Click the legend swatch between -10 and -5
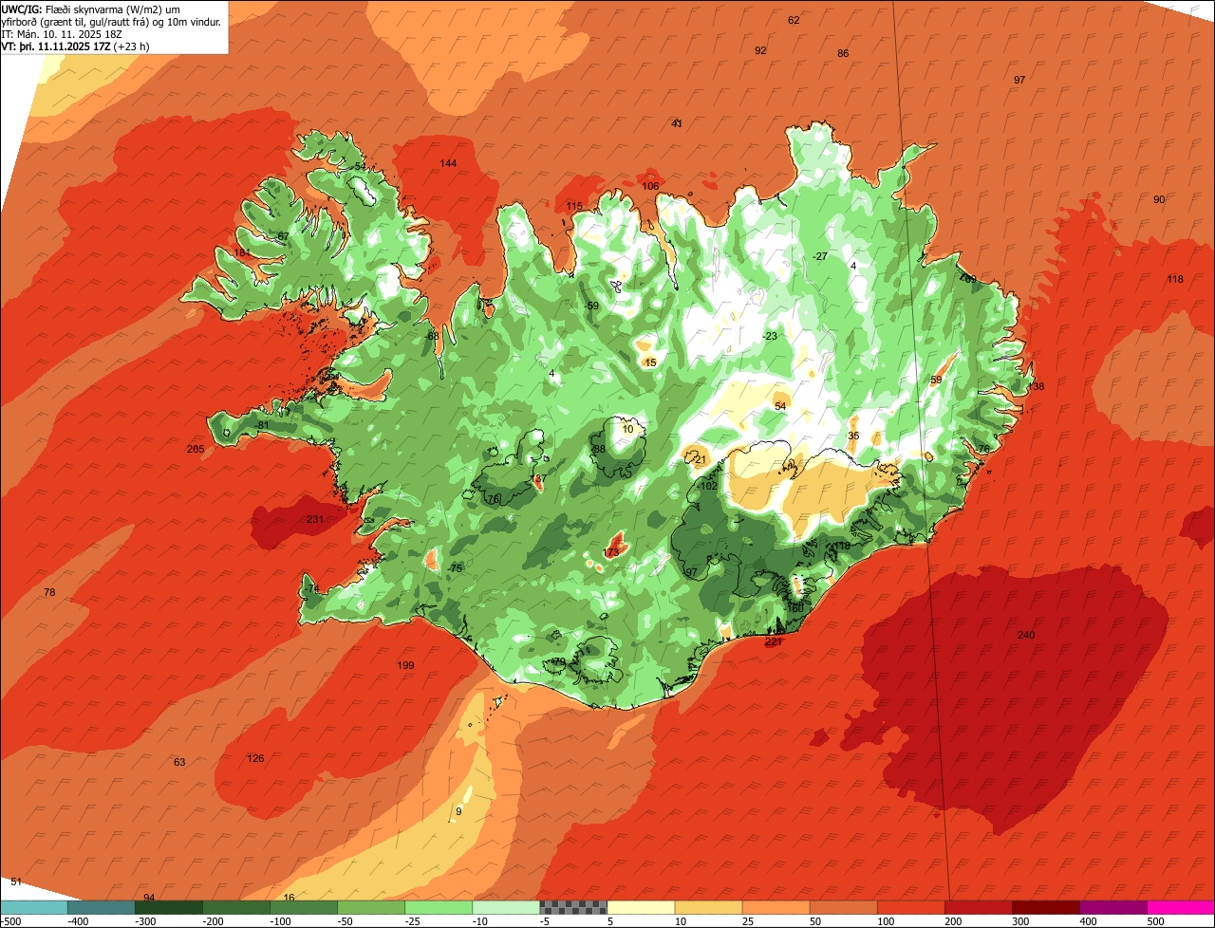Viewport: 1215px width, 928px height. point(505,907)
